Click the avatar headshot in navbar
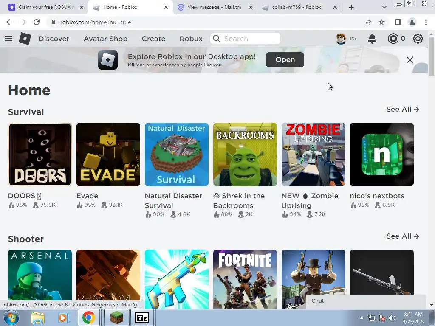Image resolution: width=435 pixels, height=326 pixels. pos(341,39)
